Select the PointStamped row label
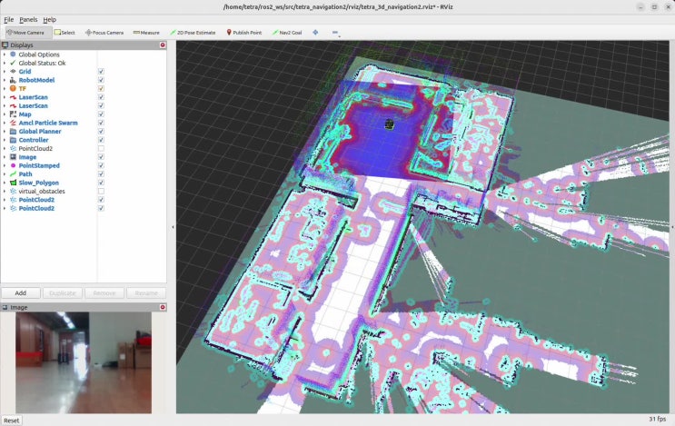Viewport: 675px width, 426px height. [x=39, y=165]
